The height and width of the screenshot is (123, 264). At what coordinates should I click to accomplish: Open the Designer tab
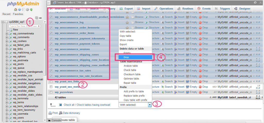point(242,9)
